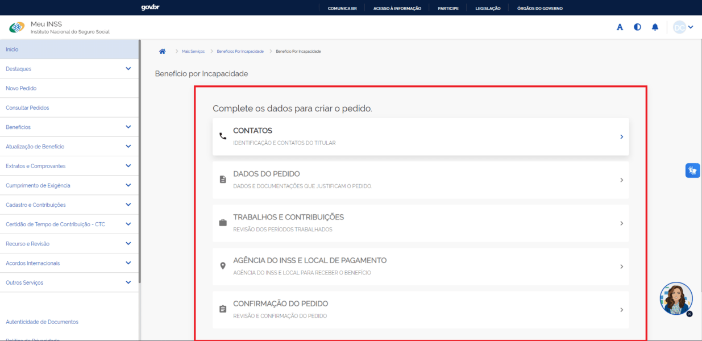
Task: Open Acesso à Informação in top bar
Action: (397, 8)
